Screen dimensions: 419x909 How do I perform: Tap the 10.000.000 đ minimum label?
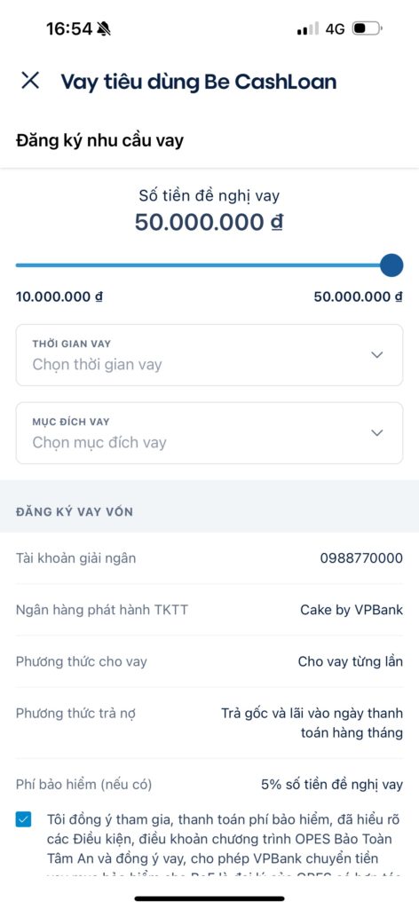tap(59, 296)
